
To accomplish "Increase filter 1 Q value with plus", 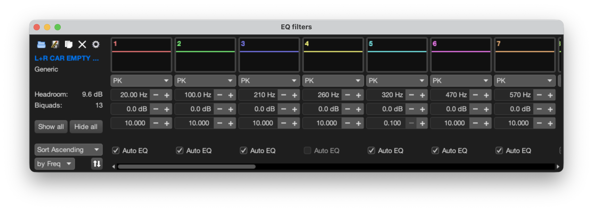I will pos(167,123).
